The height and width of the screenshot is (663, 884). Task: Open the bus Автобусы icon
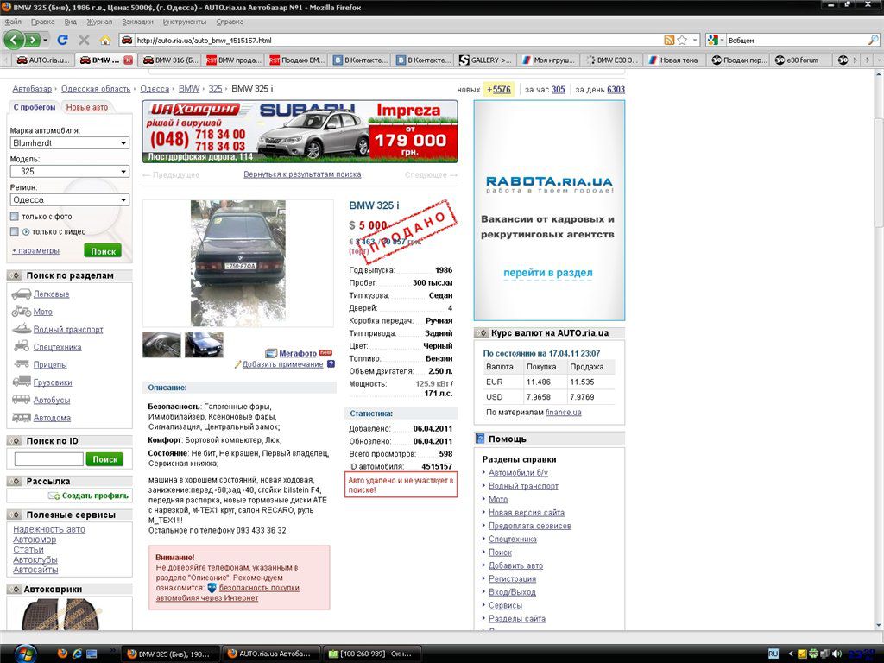pyautogui.click(x=22, y=400)
